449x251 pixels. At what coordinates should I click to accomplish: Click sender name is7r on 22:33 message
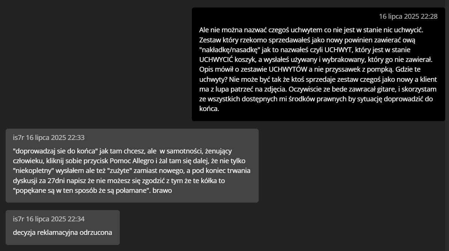18,138
